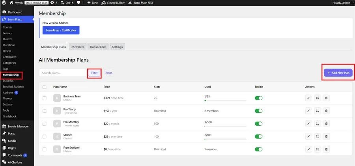Screen dimensions: 355x166
Task: Click the Pro Monthly 3/500 usage bar
Action: (x=226, y=126)
